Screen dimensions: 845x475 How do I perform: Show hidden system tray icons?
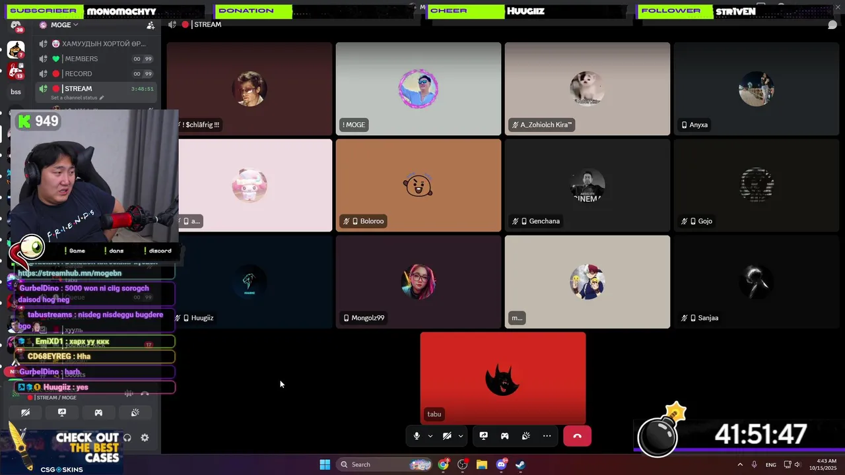click(739, 464)
